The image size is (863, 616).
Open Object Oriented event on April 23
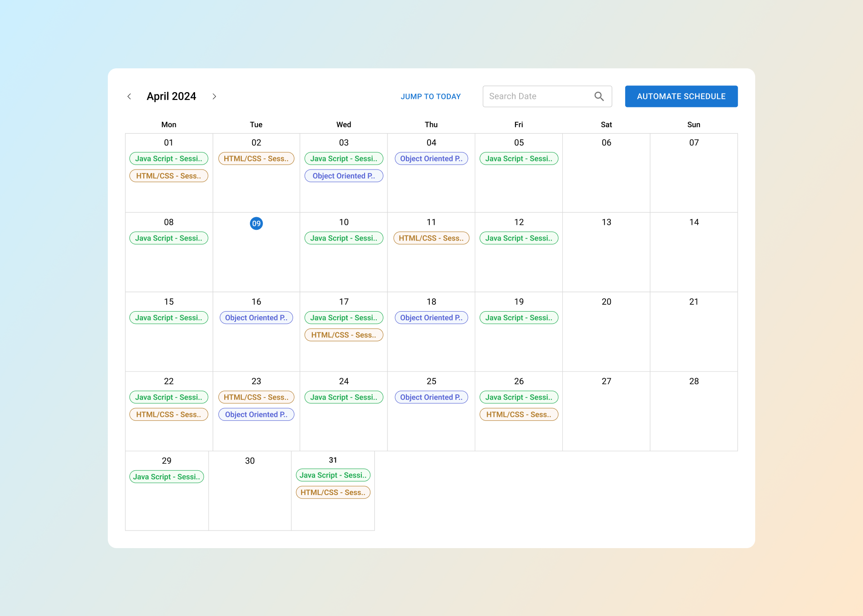coord(256,415)
